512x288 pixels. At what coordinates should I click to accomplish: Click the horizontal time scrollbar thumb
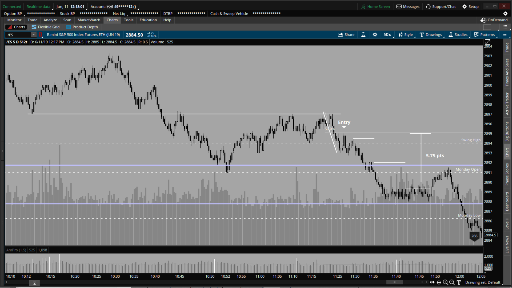(394, 282)
